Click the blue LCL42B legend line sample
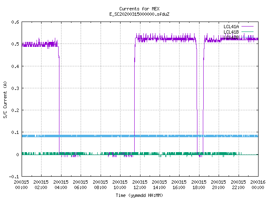This screenshot has height=199, width=266. click(x=247, y=37)
